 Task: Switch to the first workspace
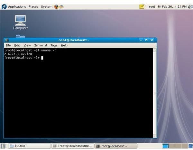pos(165,146)
